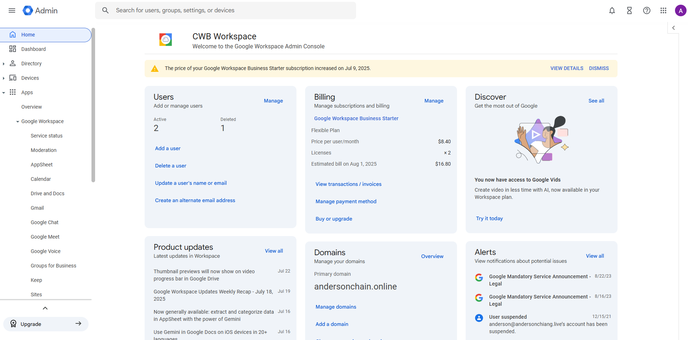Click the search magnifier icon
Image resolution: width=688 pixels, height=340 pixels.
click(105, 10)
